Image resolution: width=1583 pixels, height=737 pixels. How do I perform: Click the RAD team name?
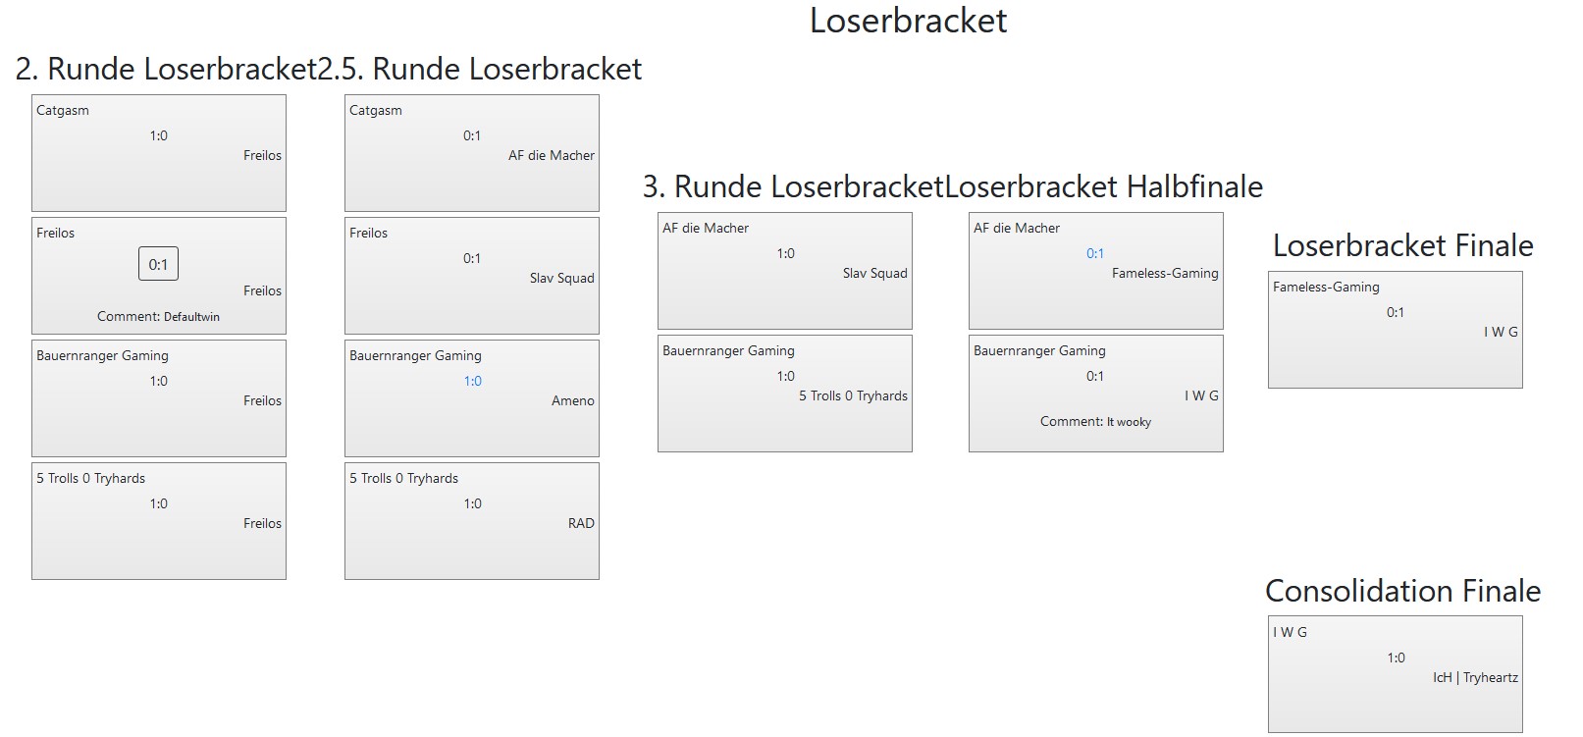581,523
